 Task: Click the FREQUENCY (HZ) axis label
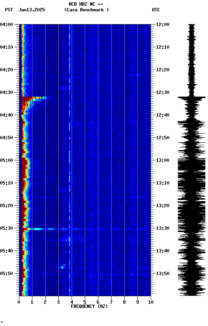(x=89, y=306)
